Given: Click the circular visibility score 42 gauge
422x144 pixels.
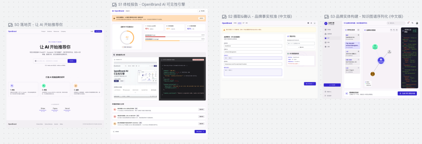Looking at the screenshot, I should pyautogui.click(x=127, y=37).
